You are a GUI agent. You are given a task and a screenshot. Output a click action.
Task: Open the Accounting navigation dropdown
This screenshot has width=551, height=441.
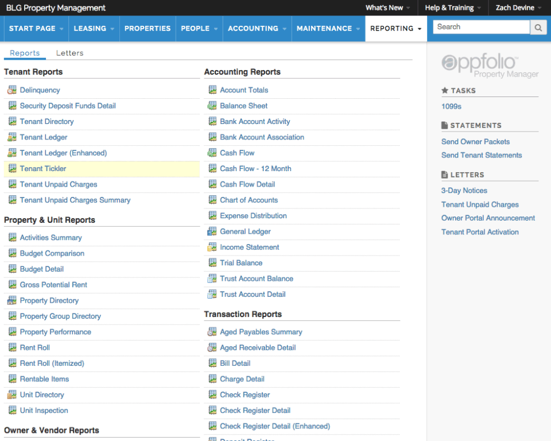coord(256,28)
